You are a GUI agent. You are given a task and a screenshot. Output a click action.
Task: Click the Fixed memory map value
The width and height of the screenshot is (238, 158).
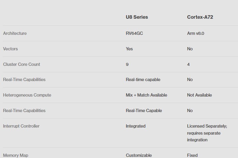[x=192, y=155]
